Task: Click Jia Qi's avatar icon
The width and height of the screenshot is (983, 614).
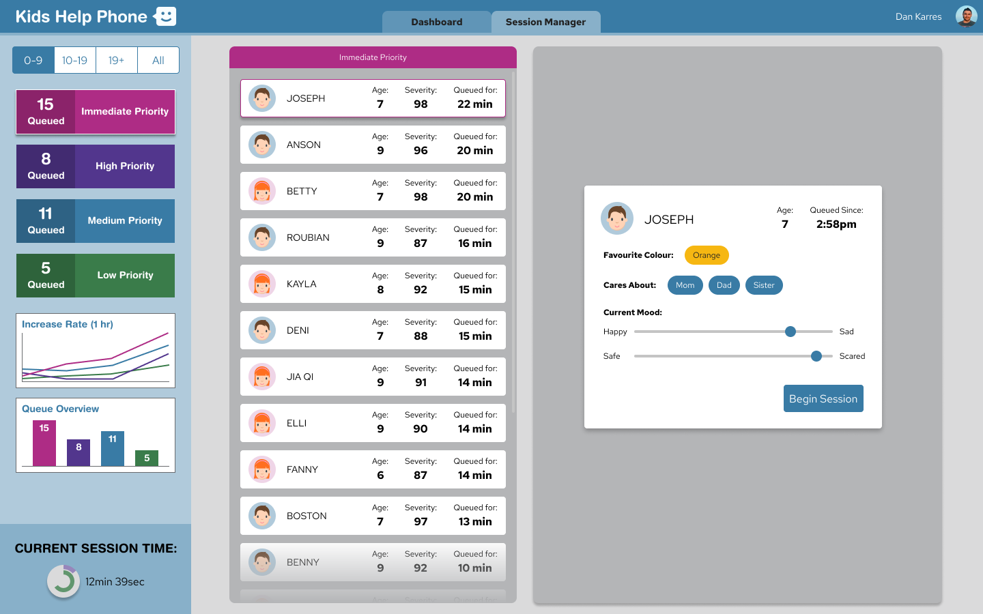Action: [262, 377]
